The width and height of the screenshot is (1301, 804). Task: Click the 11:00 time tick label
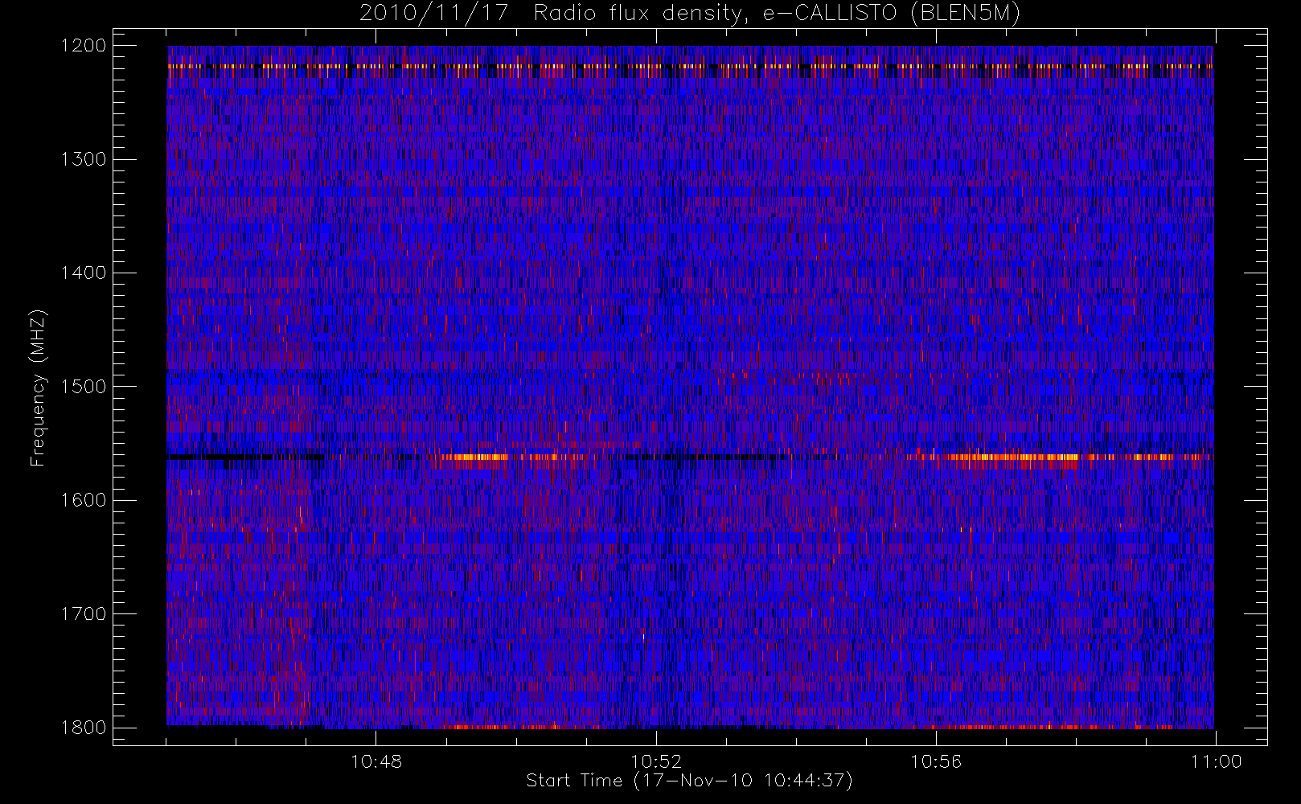[1216, 761]
